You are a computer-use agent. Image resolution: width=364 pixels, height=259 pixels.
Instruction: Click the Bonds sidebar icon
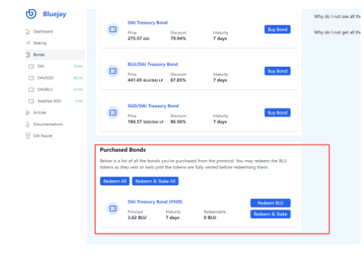(x=28, y=55)
